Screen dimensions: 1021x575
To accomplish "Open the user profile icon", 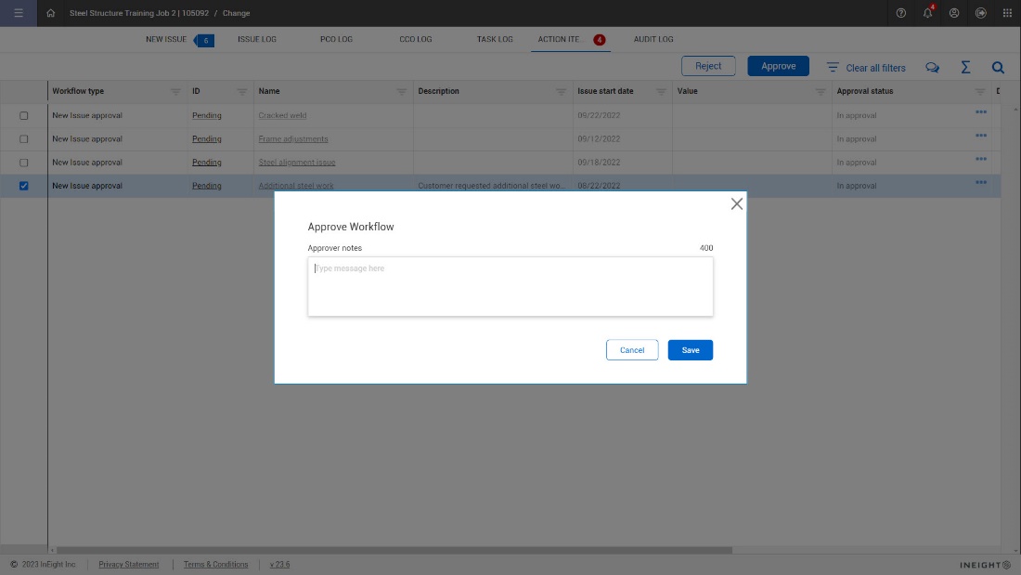I will (x=954, y=13).
